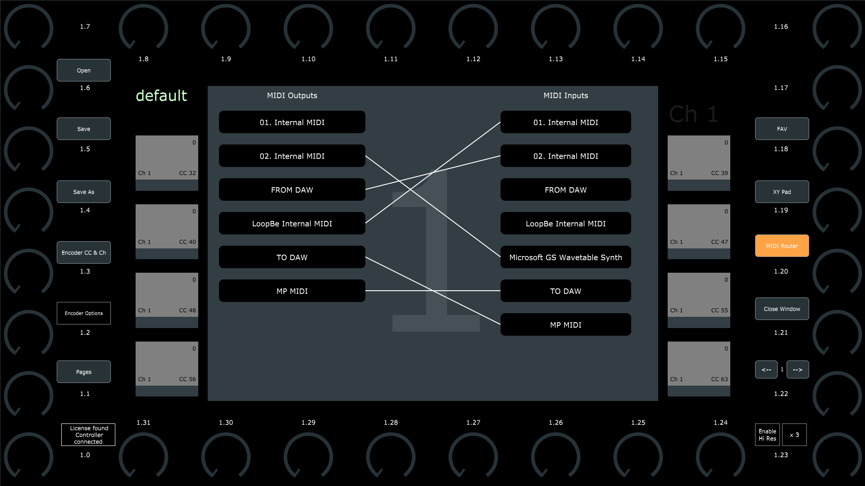Click the CC 48 pad

[x=167, y=300]
